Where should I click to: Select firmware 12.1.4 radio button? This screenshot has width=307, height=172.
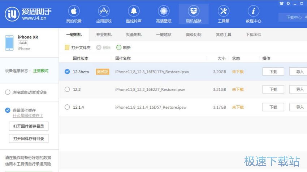[x=67, y=107]
